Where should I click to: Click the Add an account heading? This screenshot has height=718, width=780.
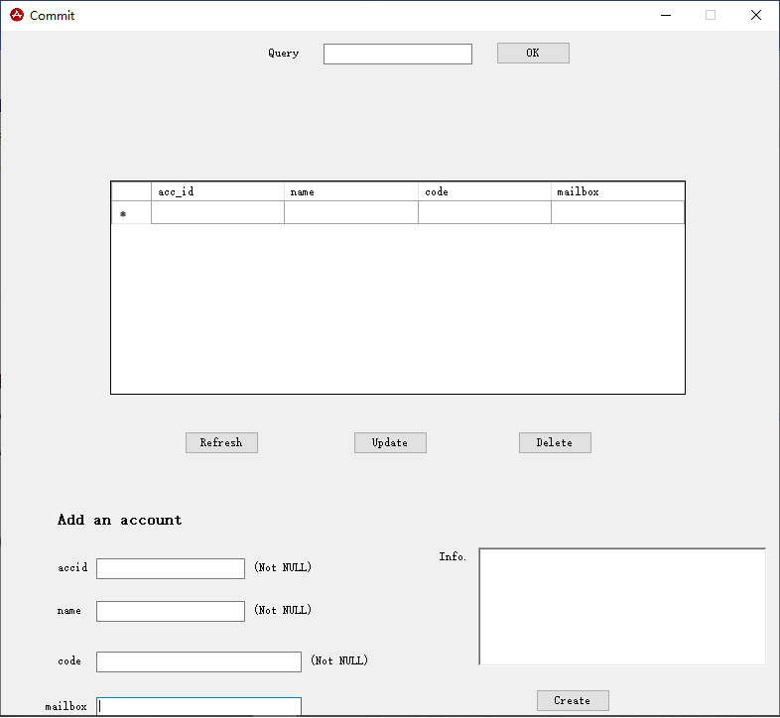coord(119,520)
